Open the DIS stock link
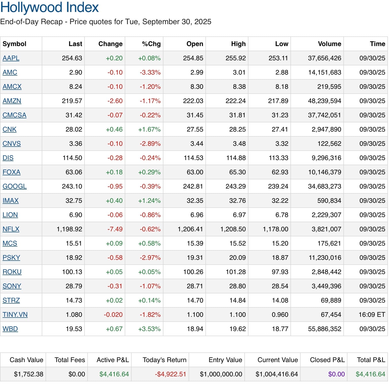The width and height of the screenshot is (392, 385). 8,158
